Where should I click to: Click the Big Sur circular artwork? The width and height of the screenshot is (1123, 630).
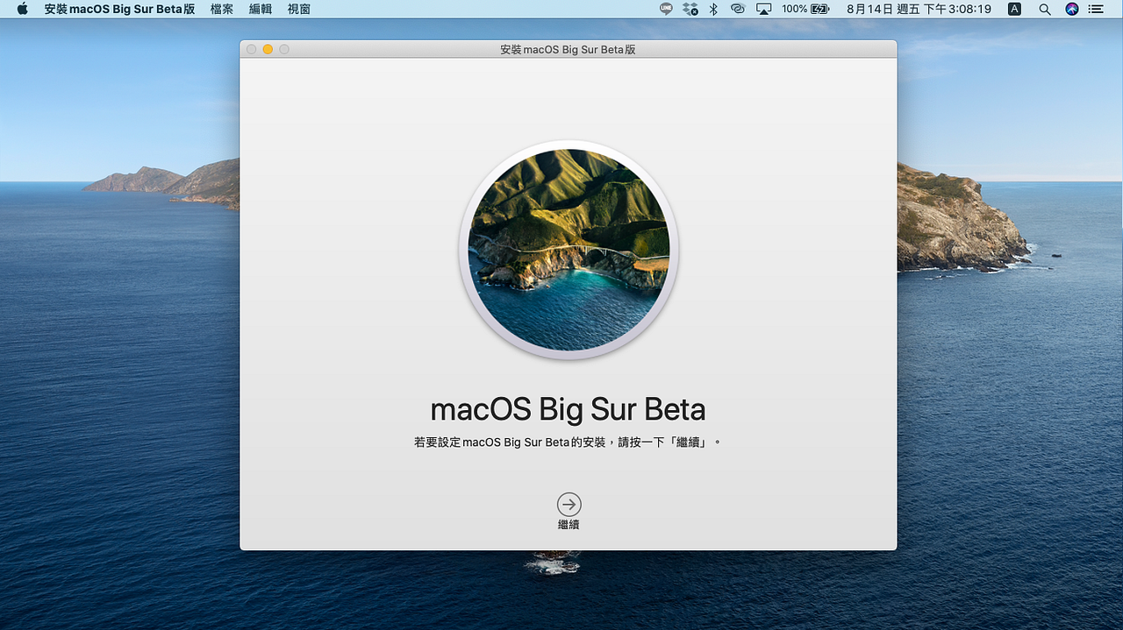pyautogui.click(x=569, y=250)
